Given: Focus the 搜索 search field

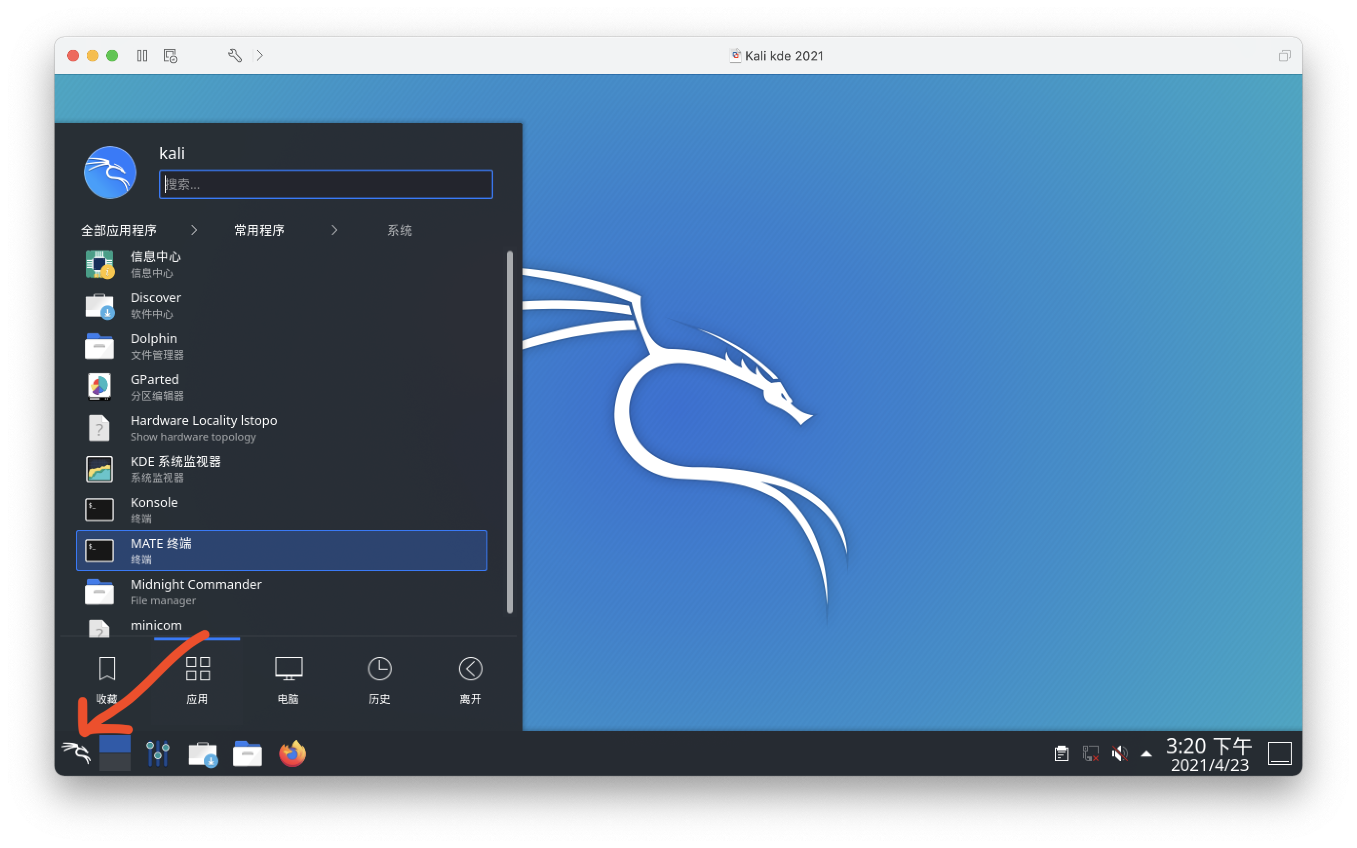Looking at the screenshot, I should (326, 184).
